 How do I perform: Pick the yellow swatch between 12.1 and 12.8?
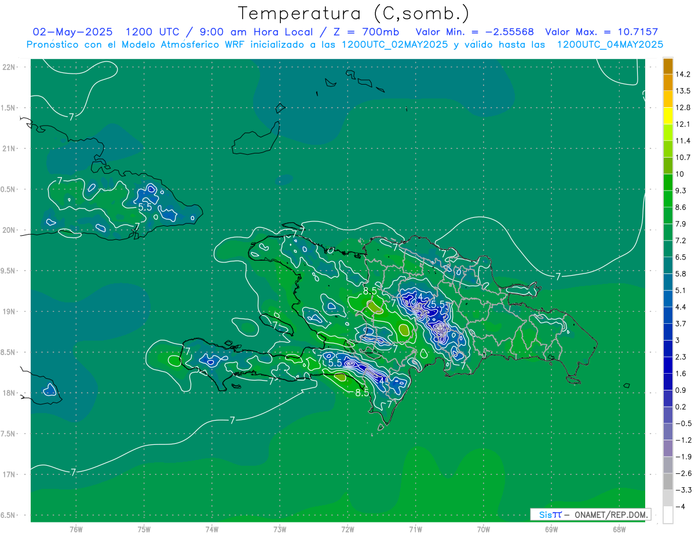pyautogui.click(x=668, y=116)
